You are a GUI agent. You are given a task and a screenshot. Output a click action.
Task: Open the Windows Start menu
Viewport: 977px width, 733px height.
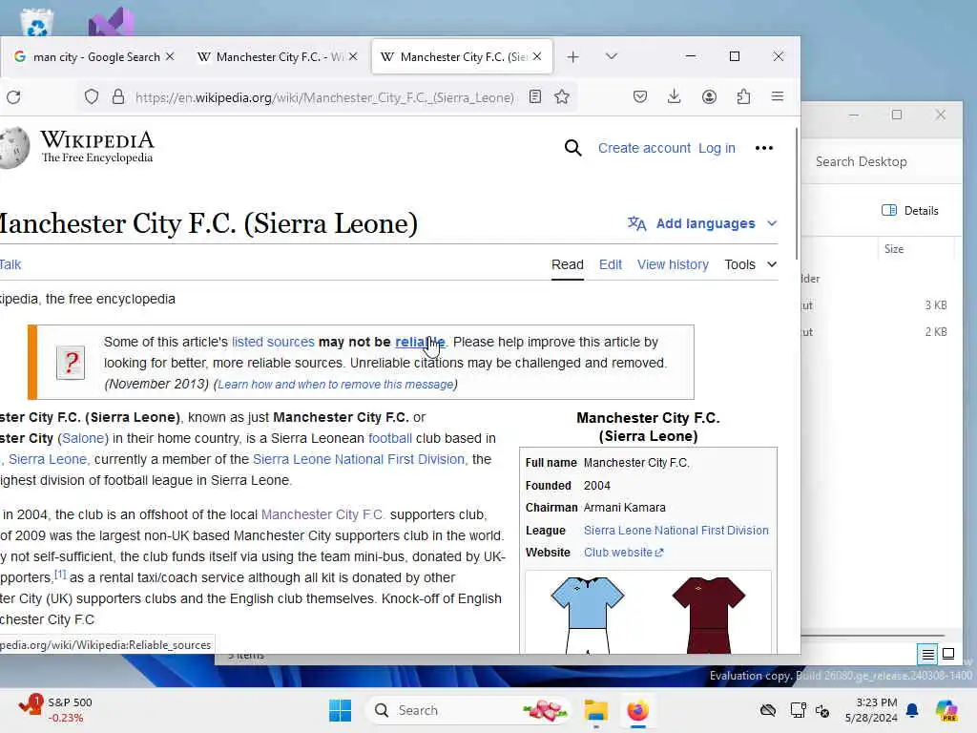341,710
